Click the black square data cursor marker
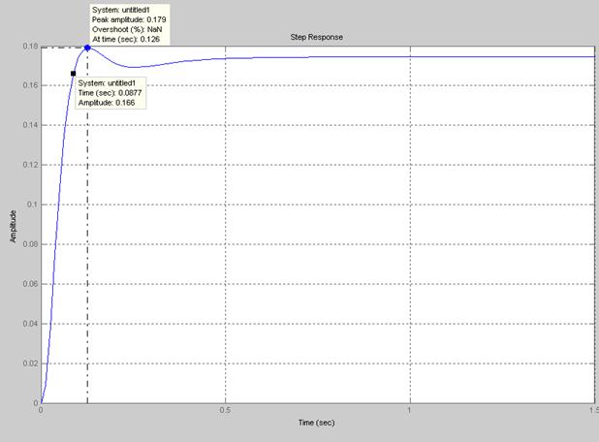This screenshot has width=599, height=442. pyautogui.click(x=74, y=74)
